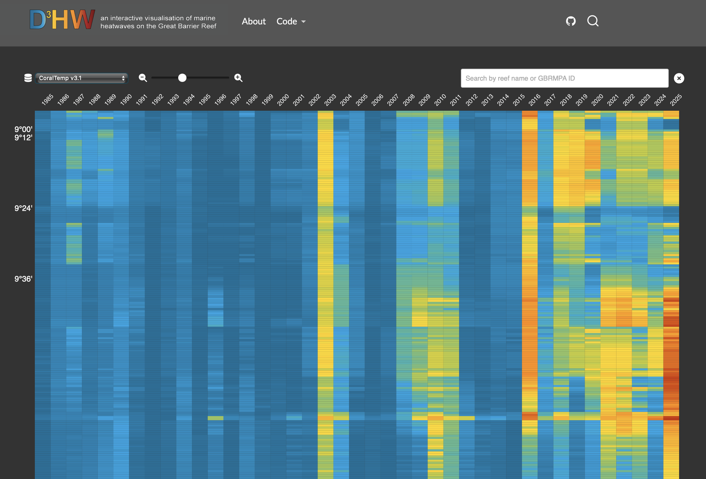Click the 9°36' latitude label
The height and width of the screenshot is (479, 706).
pos(24,279)
